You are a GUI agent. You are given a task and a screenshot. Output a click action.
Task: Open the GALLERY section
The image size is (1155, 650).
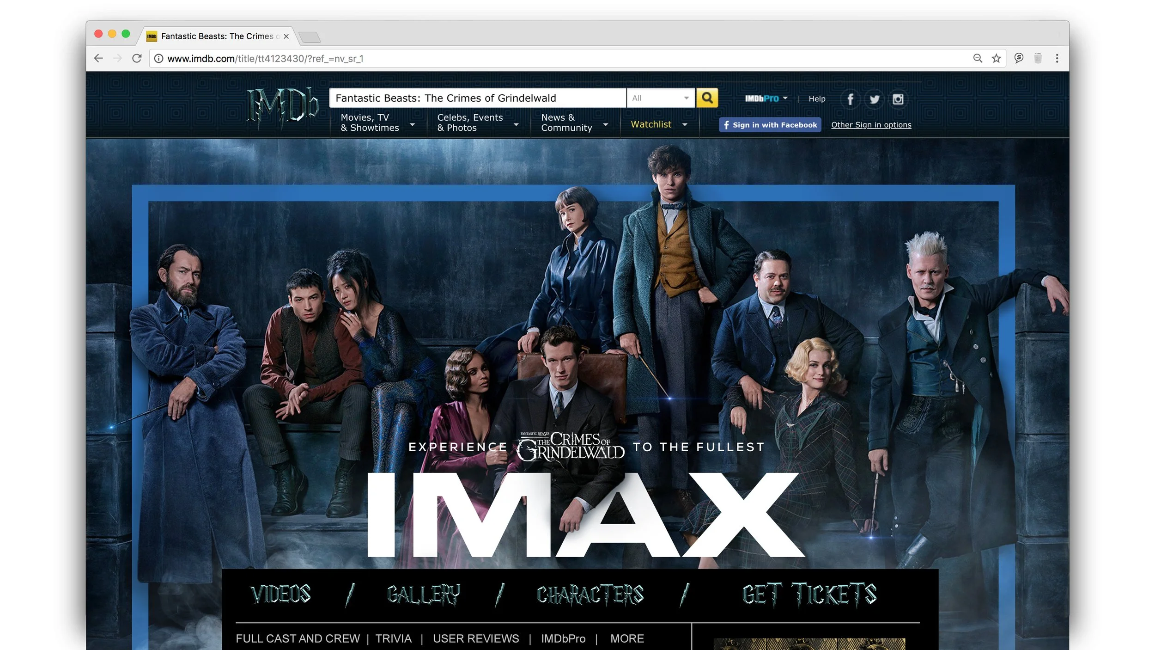click(424, 595)
